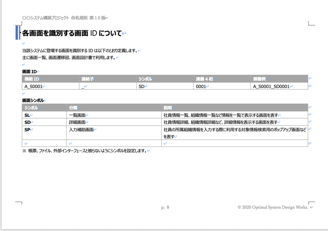Screen dimensions: 328x231
Task: Click the 説明 header cell
Action: [x=235, y=107]
